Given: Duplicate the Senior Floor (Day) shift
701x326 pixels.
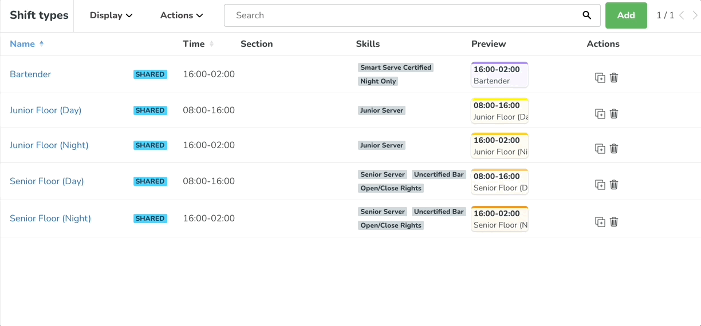Looking at the screenshot, I should (600, 185).
